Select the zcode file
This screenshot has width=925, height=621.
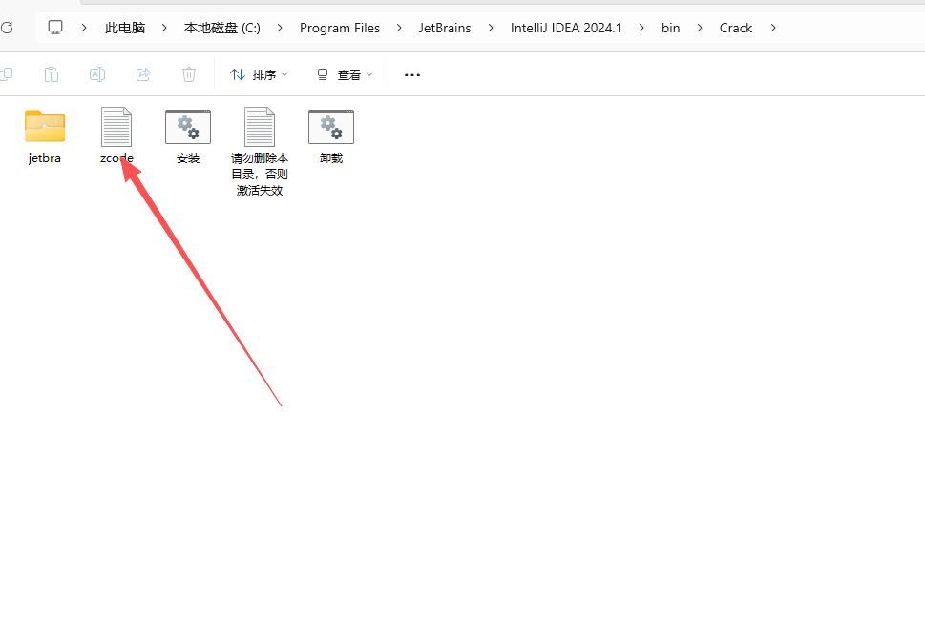click(116, 126)
